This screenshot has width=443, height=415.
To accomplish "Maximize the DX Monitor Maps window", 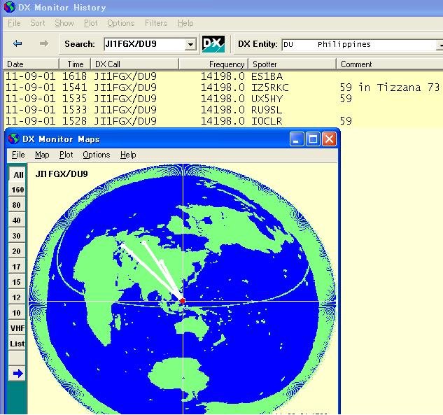I will coord(313,139).
